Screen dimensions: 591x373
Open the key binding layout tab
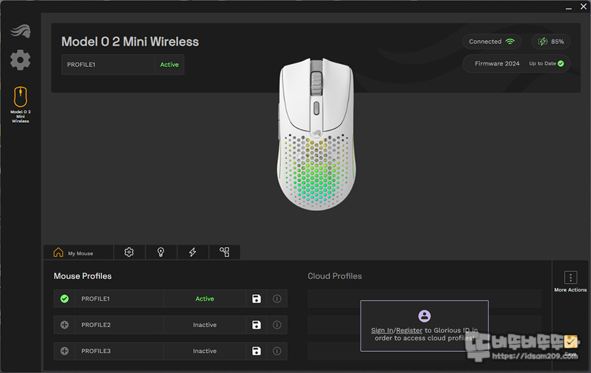coord(225,252)
